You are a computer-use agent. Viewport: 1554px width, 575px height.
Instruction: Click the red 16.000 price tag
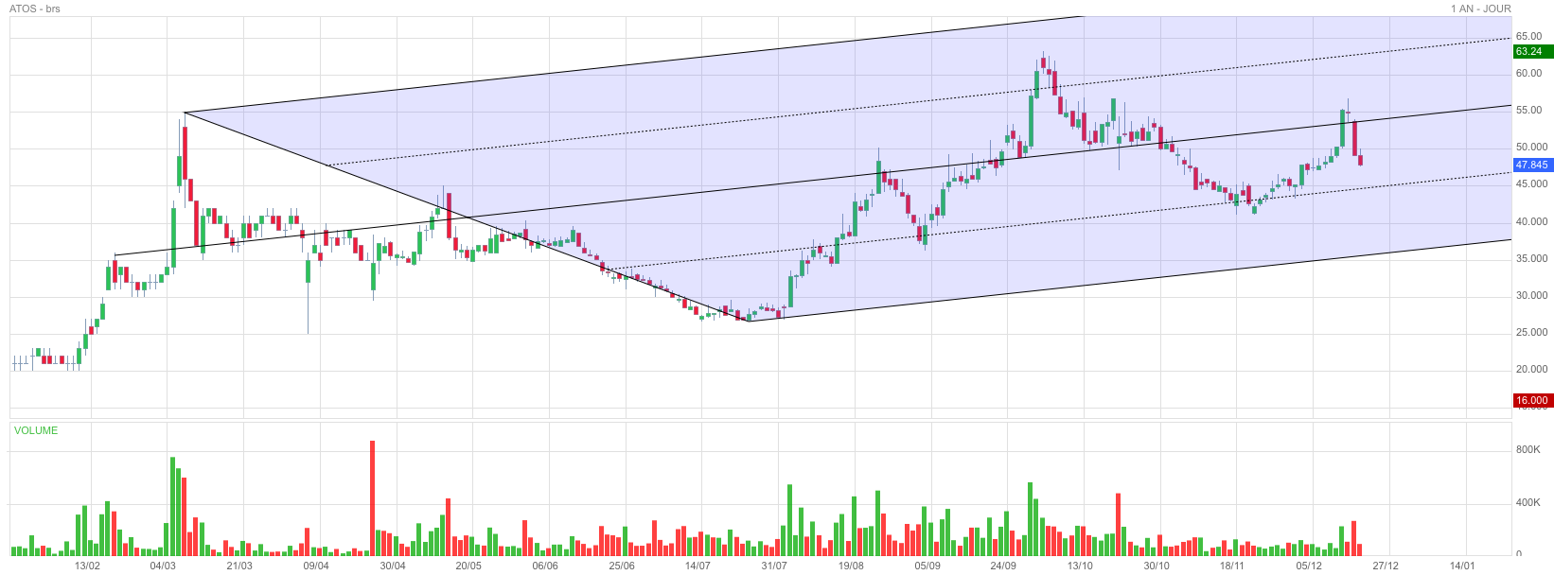1532,400
